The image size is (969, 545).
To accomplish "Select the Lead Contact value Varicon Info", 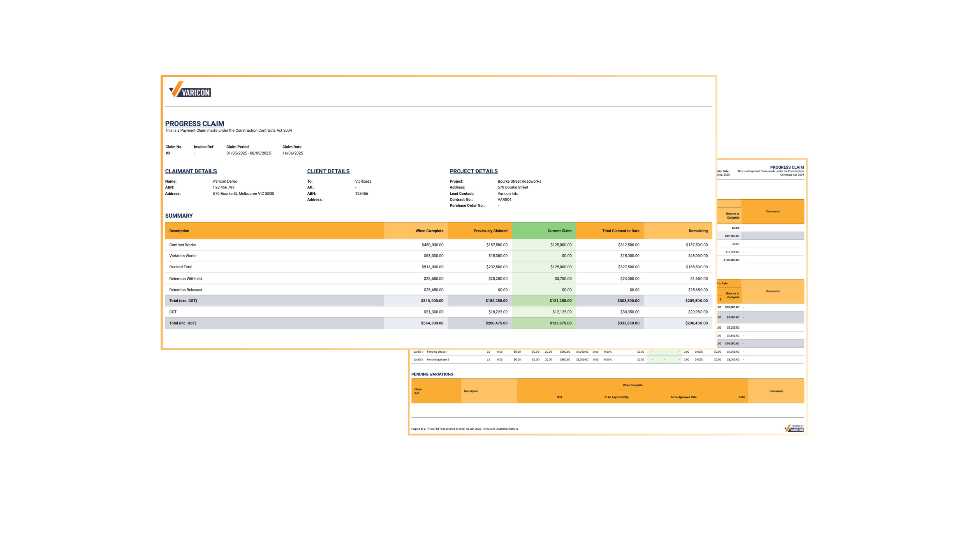I will [508, 194].
